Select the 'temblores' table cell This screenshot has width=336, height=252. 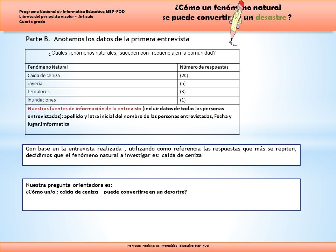coord(101,92)
